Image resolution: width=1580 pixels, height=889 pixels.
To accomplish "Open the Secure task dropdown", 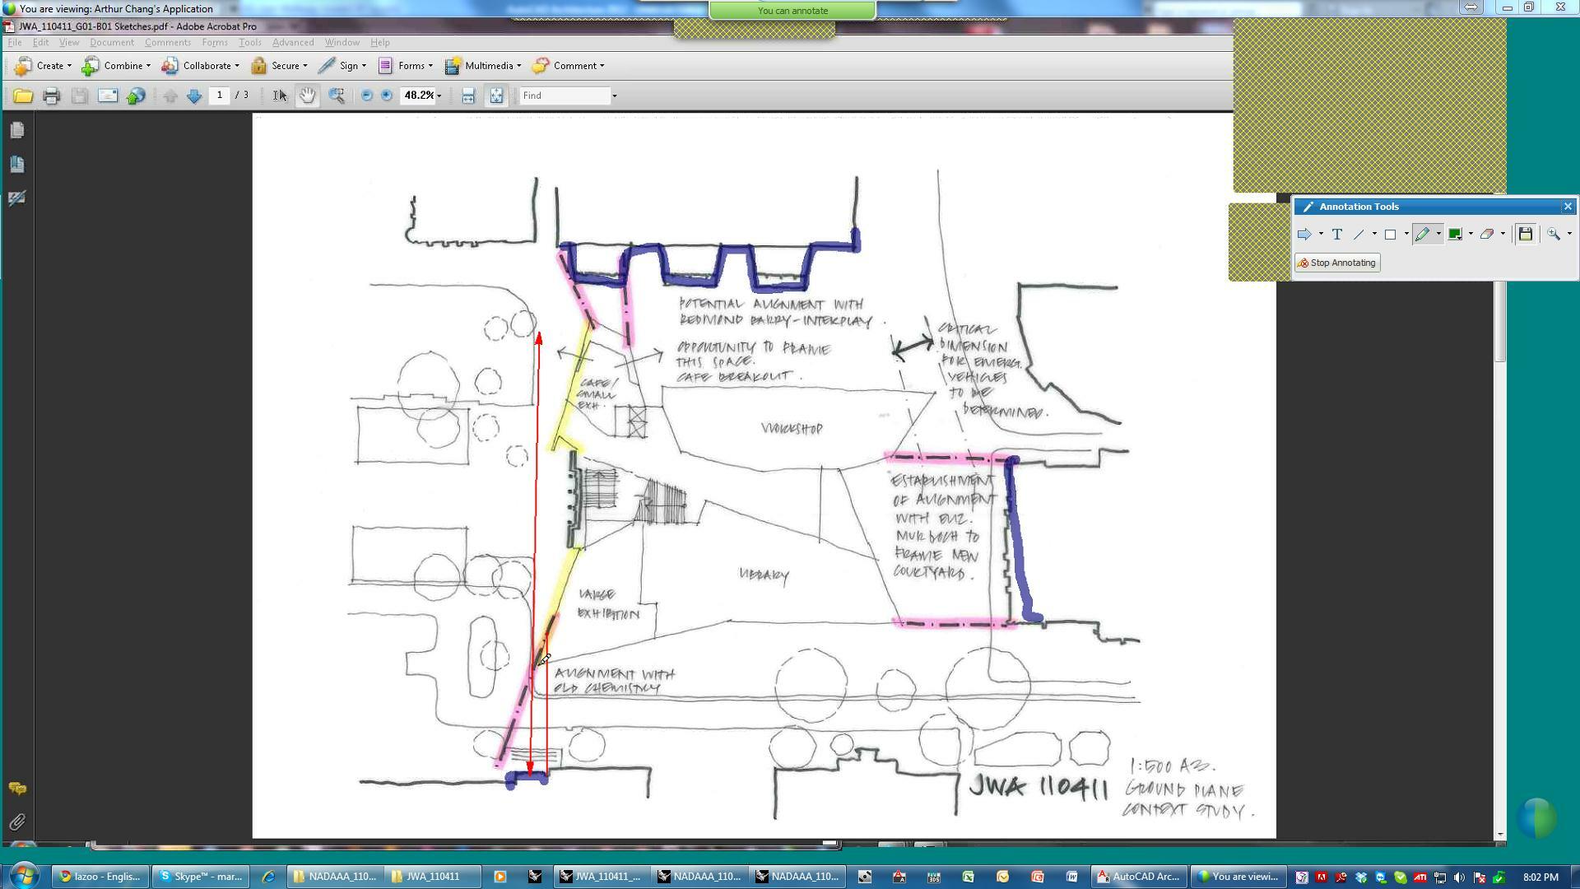I will [279, 66].
